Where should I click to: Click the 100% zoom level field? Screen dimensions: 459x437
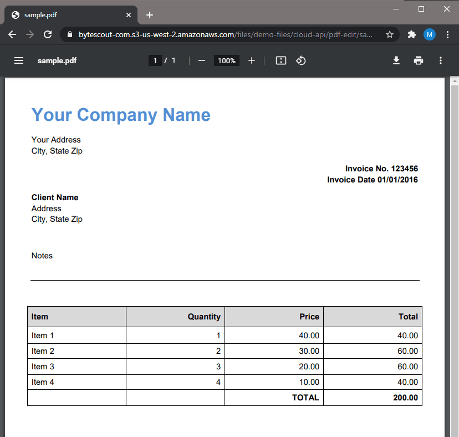pos(227,60)
